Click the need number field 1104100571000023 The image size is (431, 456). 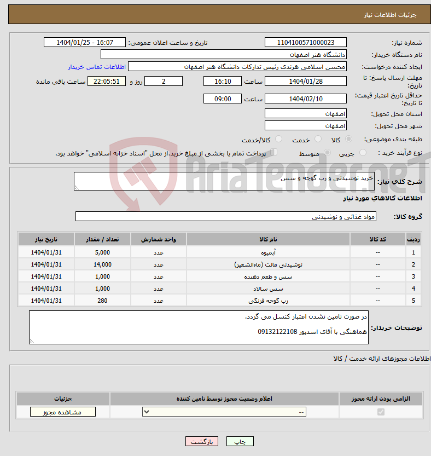[x=305, y=43]
